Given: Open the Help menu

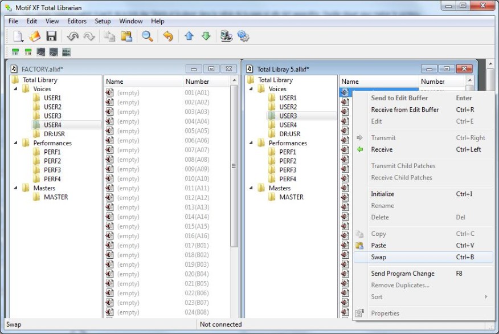Looking at the screenshot, I should (x=158, y=21).
